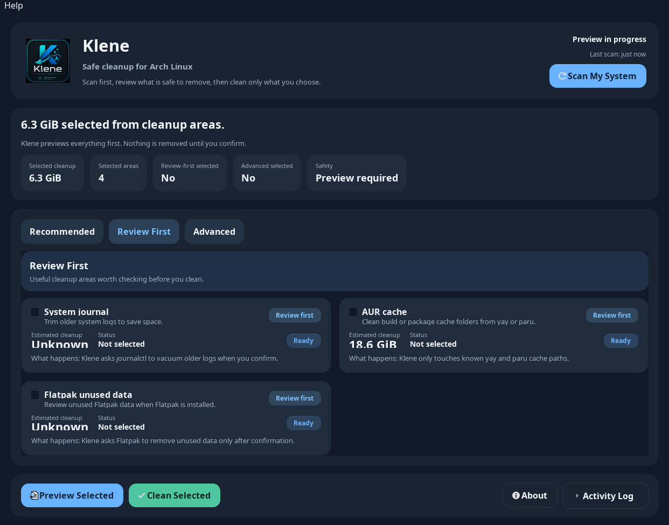Click the 'Preview in progress' status text
669x525 pixels.
click(x=609, y=39)
